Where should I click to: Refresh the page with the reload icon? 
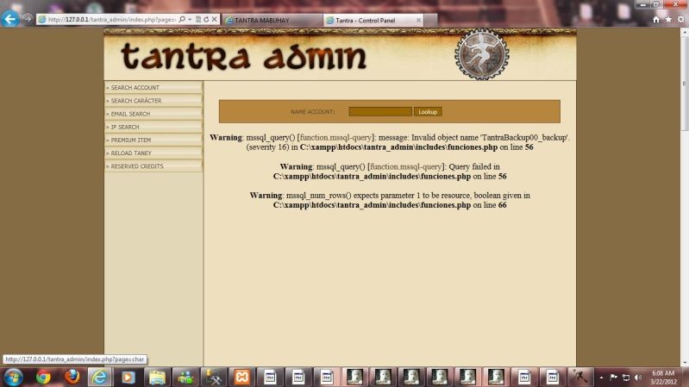(206, 20)
